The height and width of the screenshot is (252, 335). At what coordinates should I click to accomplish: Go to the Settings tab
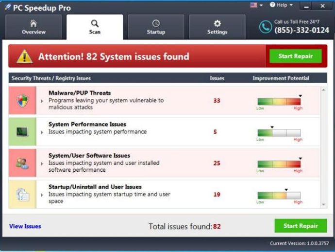(x=218, y=27)
